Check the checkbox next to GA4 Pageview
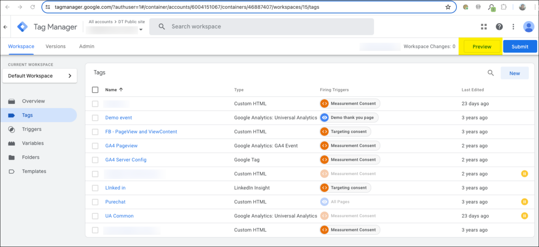Viewport: 539px width, 247px height. [x=95, y=146]
